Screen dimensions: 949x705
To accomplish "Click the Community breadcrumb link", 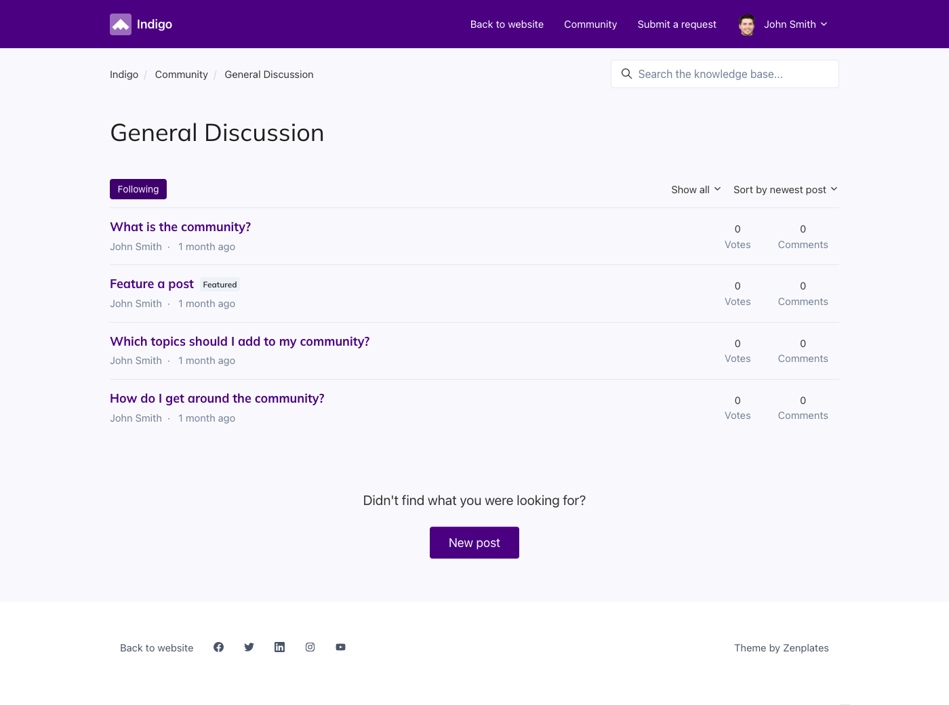I will tap(181, 75).
